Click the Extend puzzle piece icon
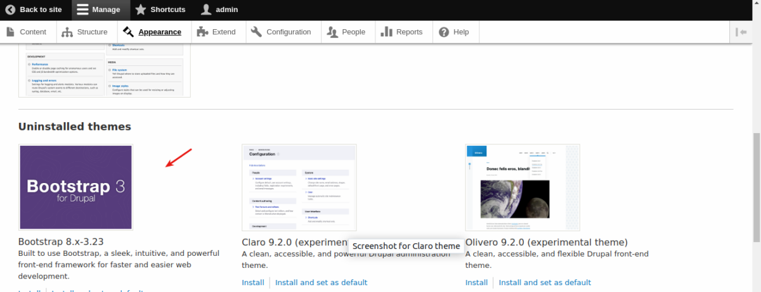Image resolution: width=761 pixels, height=292 pixels. 202,32
